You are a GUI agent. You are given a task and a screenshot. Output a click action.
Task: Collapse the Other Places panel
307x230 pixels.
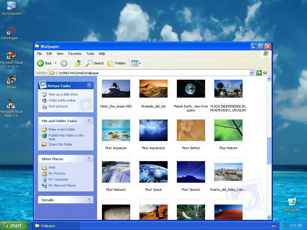[x=89, y=158]
